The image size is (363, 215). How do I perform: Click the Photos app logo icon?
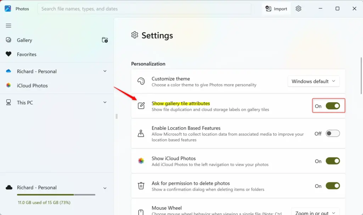pos(8,9)
